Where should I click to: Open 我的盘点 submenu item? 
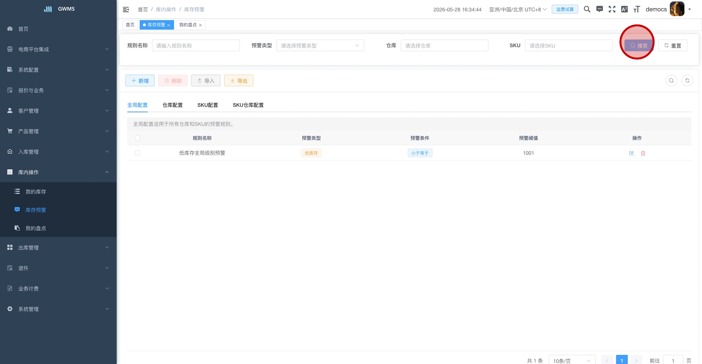pos(58,228)
